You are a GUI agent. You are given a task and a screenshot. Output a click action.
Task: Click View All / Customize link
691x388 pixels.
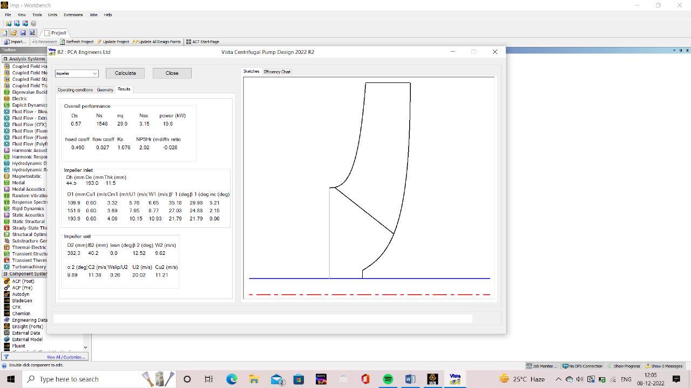tap(66, 357)
